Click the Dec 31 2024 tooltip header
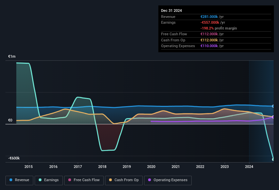The image size is (279, 190). [x=172, y=11]
